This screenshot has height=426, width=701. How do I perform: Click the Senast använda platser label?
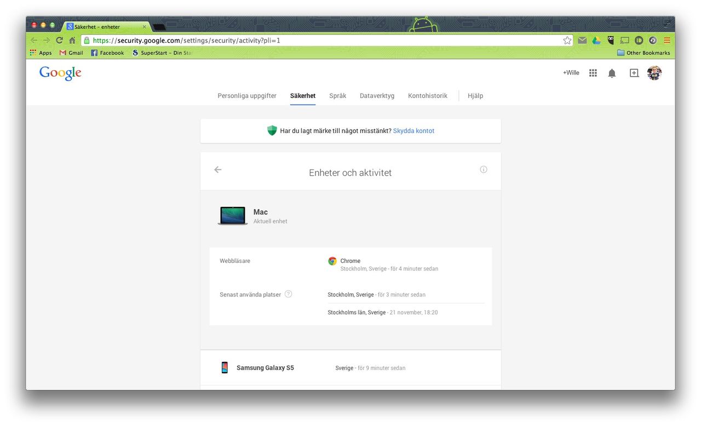pos(250,295)
